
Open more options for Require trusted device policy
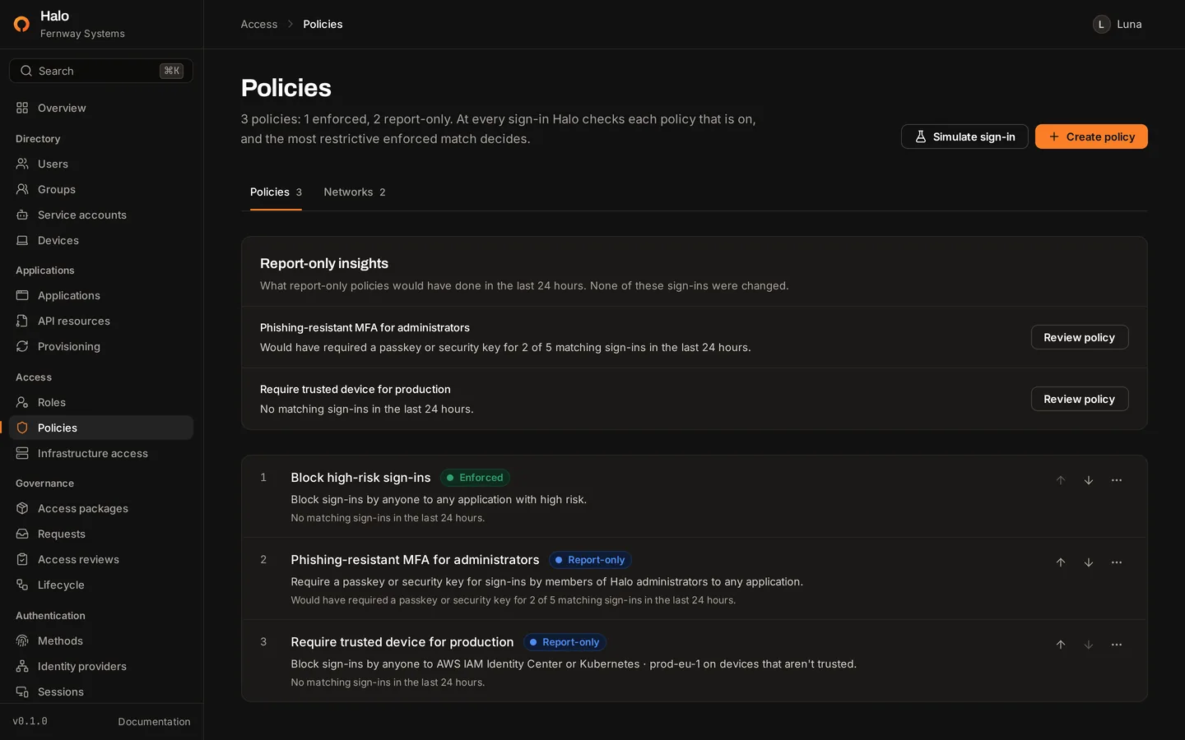pos(1117,645)
